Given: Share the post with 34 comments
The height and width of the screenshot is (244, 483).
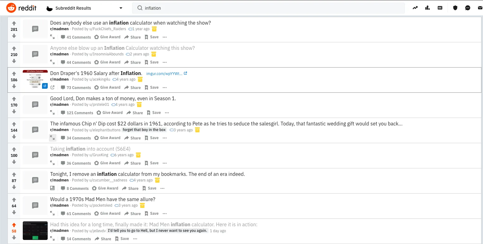Looking at the screenshot, I should 132,138.
